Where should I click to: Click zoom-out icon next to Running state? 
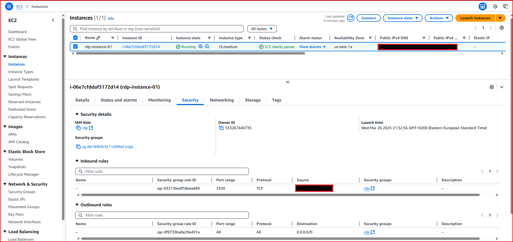pyautogui.click(x=207, y=46)
